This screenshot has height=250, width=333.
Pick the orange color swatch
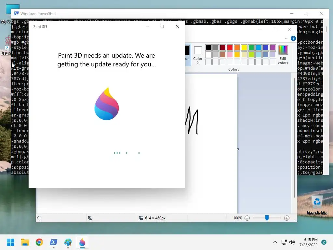click(237, 48)
